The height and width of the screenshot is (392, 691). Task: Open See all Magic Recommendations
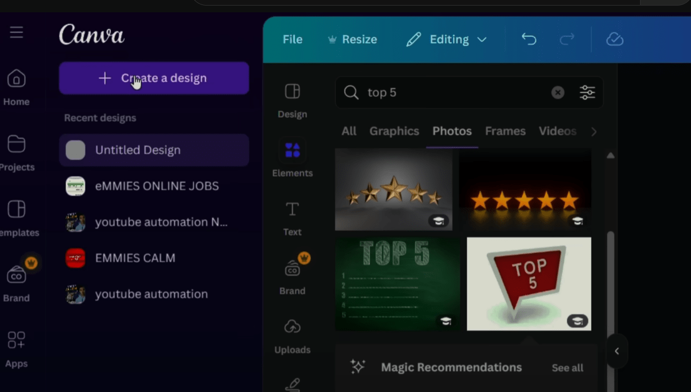click(x=567, y=367)
